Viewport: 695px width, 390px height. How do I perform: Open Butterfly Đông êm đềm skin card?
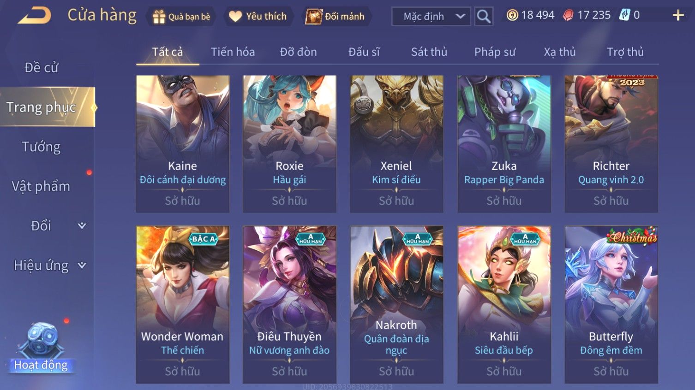pyautogui.click(x=611, y=304)
